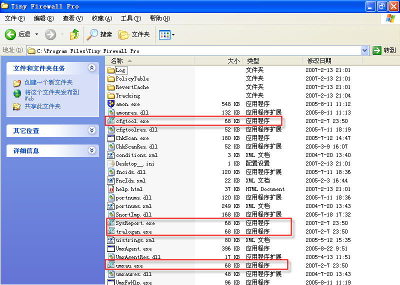Expand the 详细信息 panel
The image size is (400, 285).
[x=92, y=150]
